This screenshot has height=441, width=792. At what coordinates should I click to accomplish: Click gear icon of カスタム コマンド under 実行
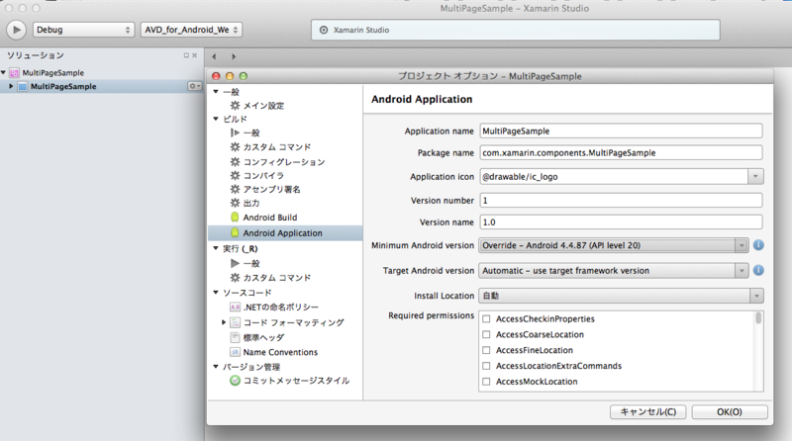click(235, 278)
